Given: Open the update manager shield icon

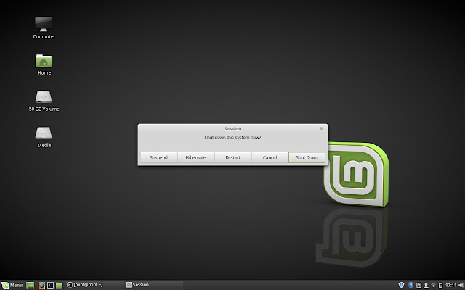Looking at the screenshot, I should (x=401, y=285).
